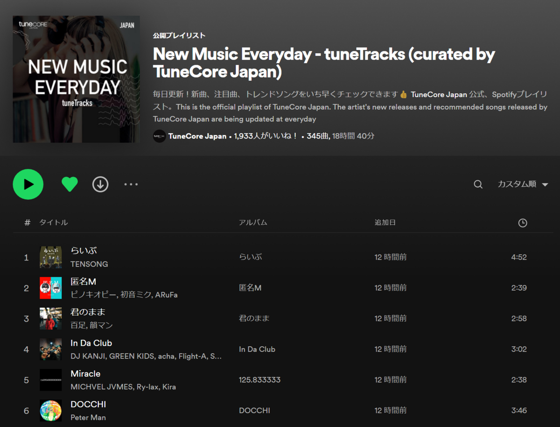
Task: Open artist DJ KANJI link
Action: click(89, 357)
